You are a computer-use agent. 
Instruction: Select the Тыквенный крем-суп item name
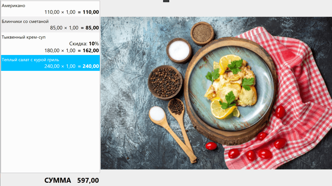click(x=23, y=37)
